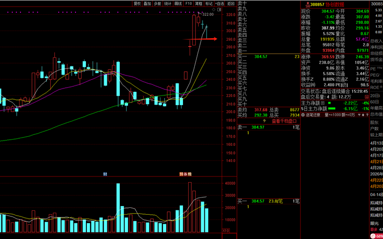383x239 pixels.
Task: Click the 逐笔还原 label
Action: 313,115
